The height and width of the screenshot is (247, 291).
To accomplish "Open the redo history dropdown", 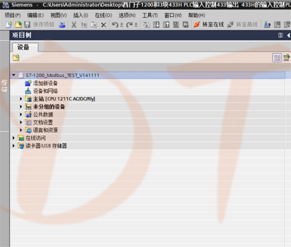I will click(x=136, y=25).
